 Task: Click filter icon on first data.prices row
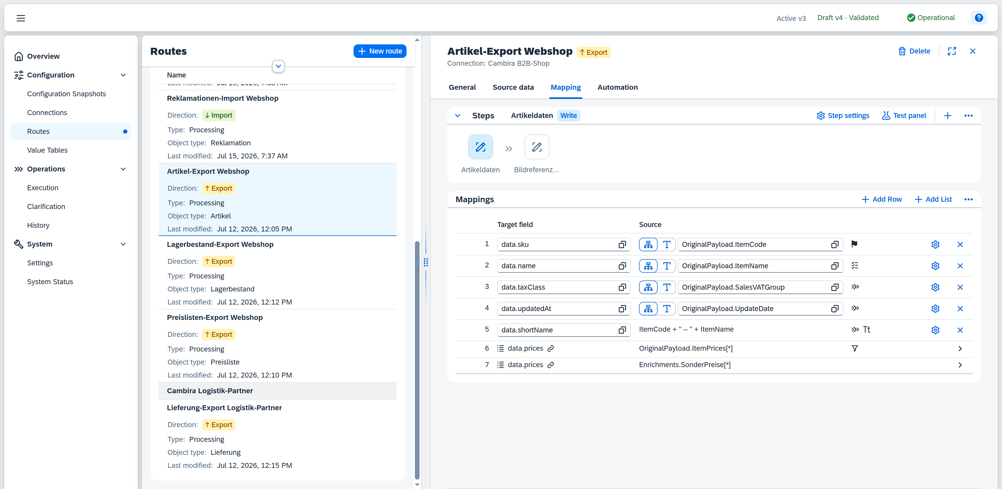pos(855,348)
